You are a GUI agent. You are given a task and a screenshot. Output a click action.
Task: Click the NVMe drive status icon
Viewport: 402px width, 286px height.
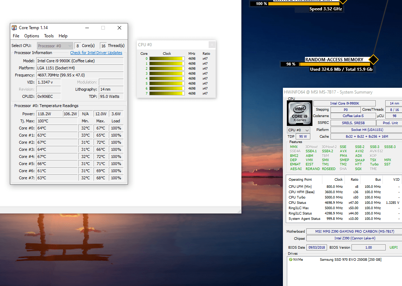(290, 260)
